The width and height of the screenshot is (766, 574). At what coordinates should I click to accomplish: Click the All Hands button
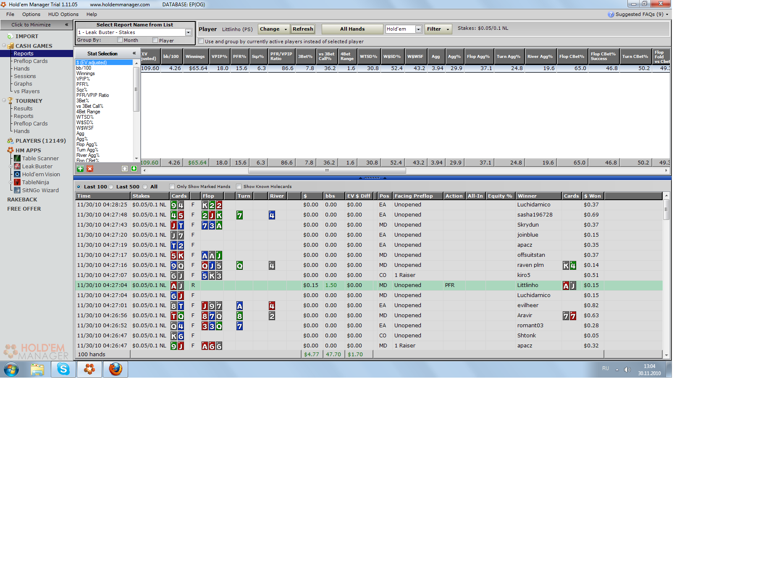[352, 29]
